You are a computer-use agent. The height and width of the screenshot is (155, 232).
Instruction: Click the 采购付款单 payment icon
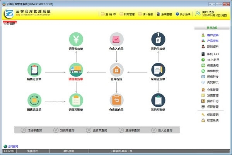click(158, 39)
